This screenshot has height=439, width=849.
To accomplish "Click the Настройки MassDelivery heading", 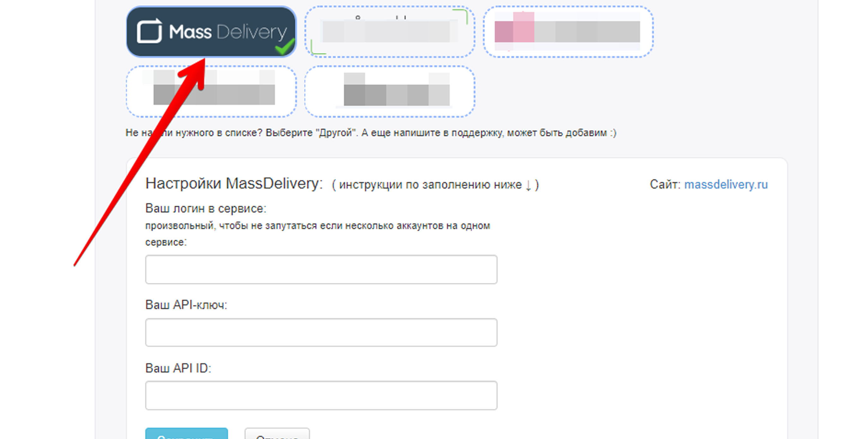I will point(234,183).
